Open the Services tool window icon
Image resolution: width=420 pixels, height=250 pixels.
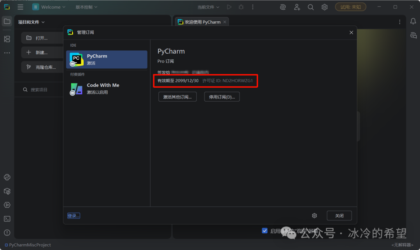pos(7,205)
